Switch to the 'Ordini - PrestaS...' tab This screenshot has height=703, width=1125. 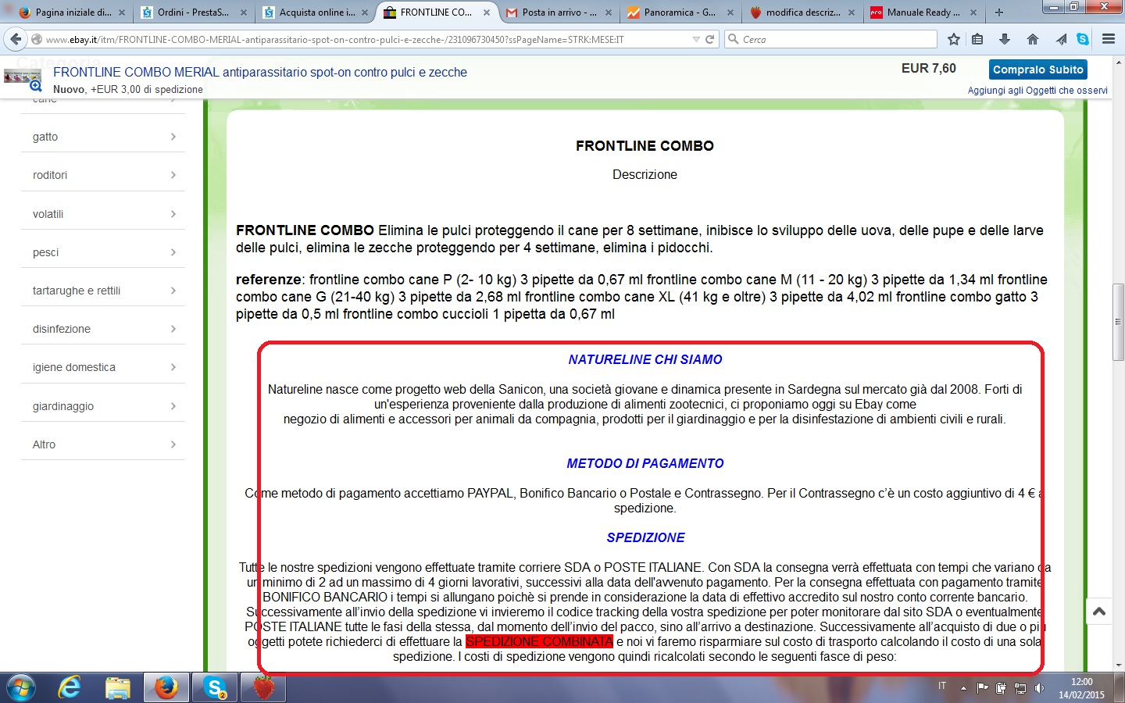point(194,12)
